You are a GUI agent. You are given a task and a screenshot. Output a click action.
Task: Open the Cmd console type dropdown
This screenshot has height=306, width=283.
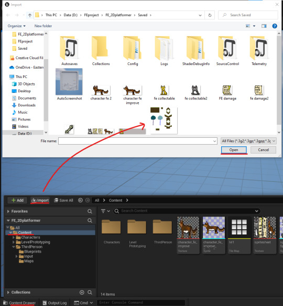click(x=83, y=303)
